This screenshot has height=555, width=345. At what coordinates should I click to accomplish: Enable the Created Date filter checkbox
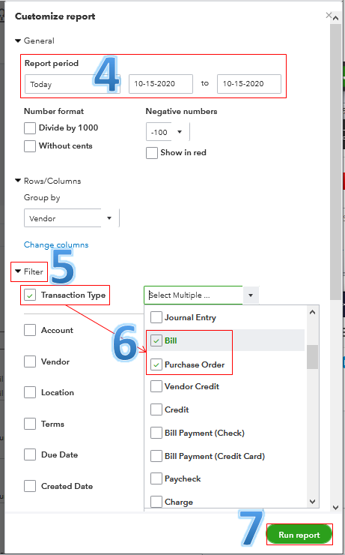(30, 486)
